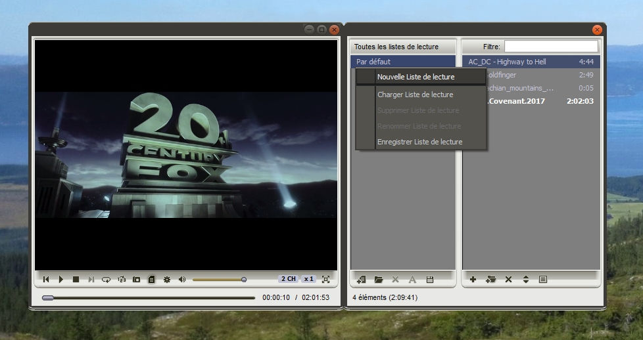Select AC_DC - Highway to Hell track

pos(531,62)
